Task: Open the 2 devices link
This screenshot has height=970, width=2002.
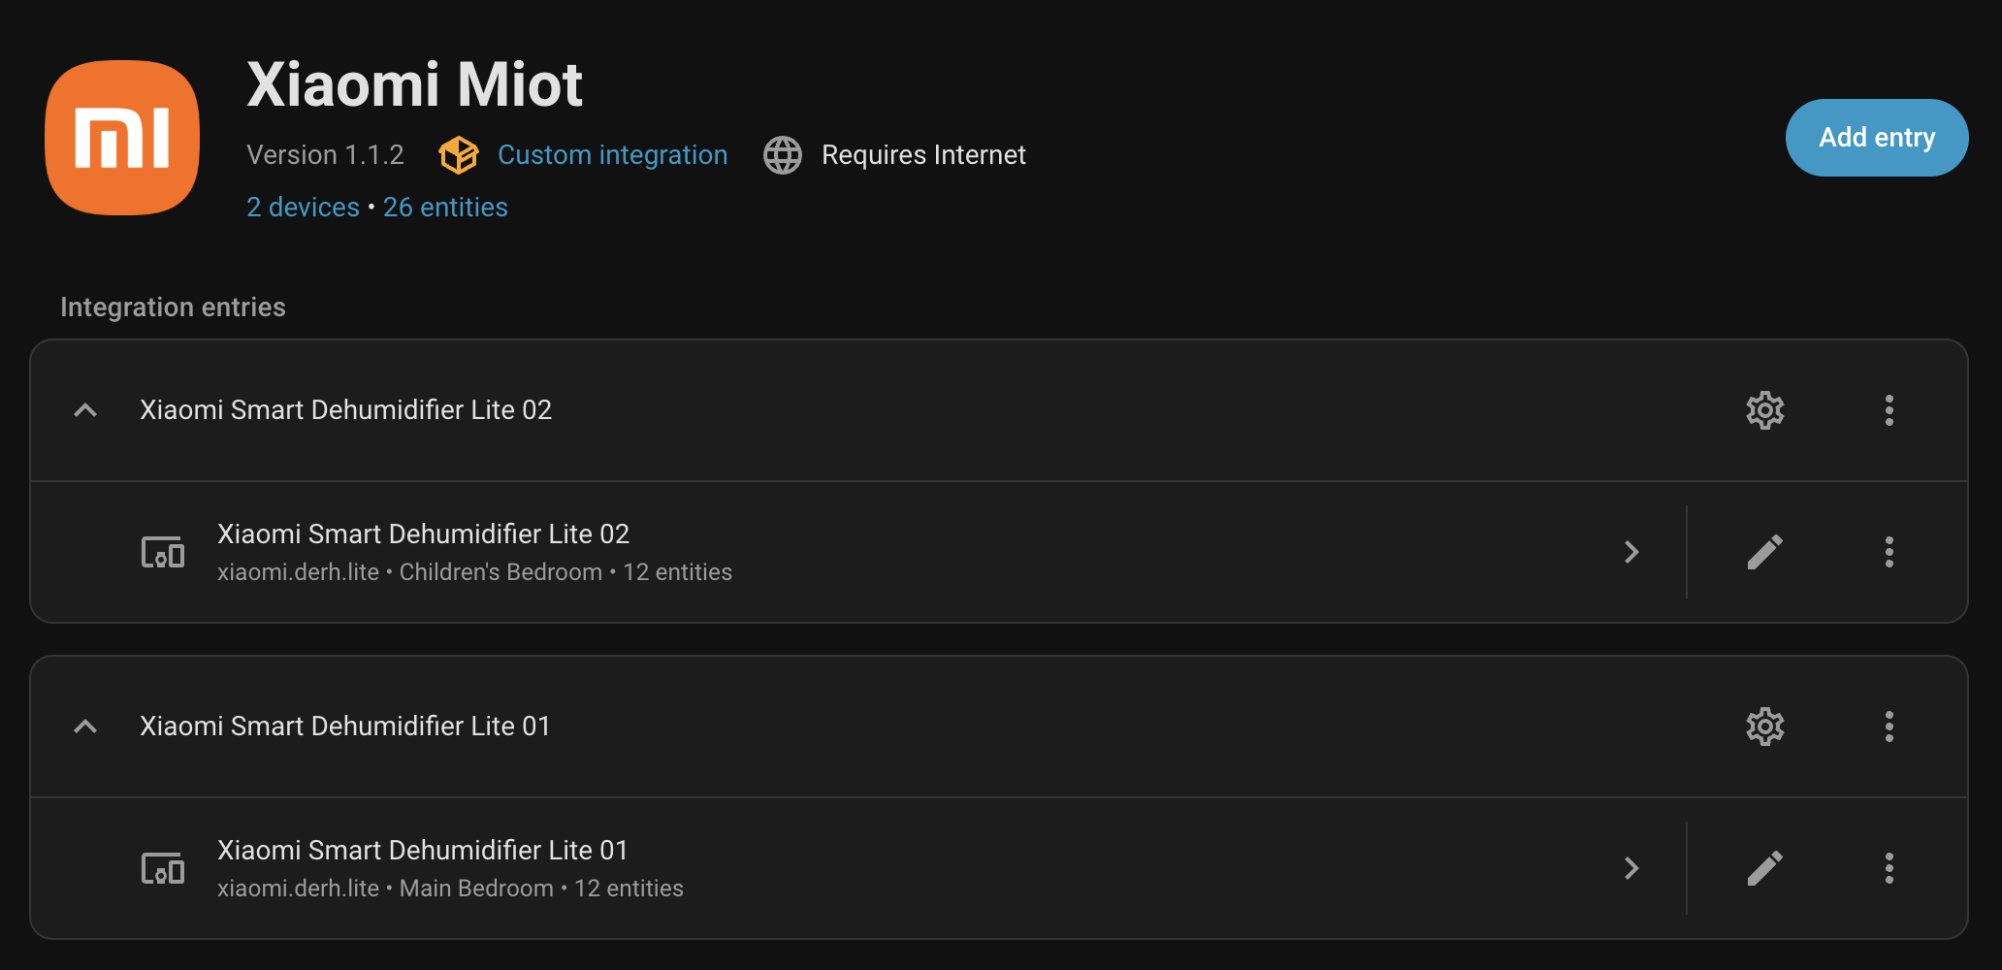Action: click(303, 207)
